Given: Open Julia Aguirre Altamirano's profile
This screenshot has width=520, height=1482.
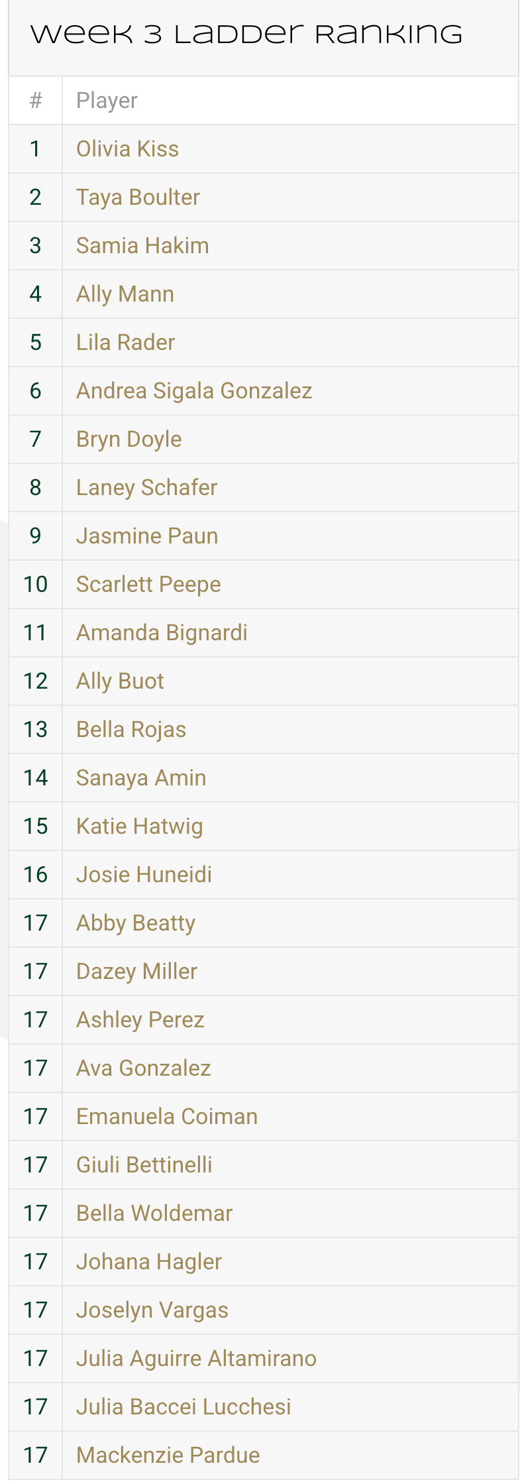Looking at the screenshot, I should click(196, 1359).
